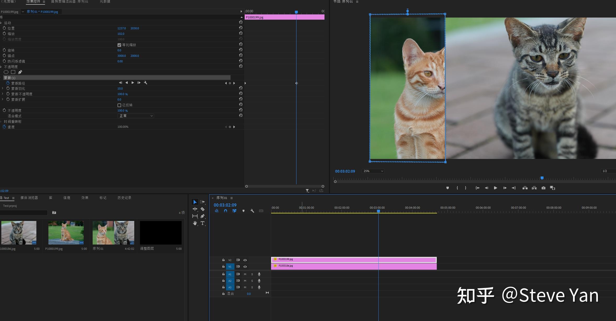Viewport: 616px width, 321px height.
Task: Mute audio track A1
Action: 245,274
